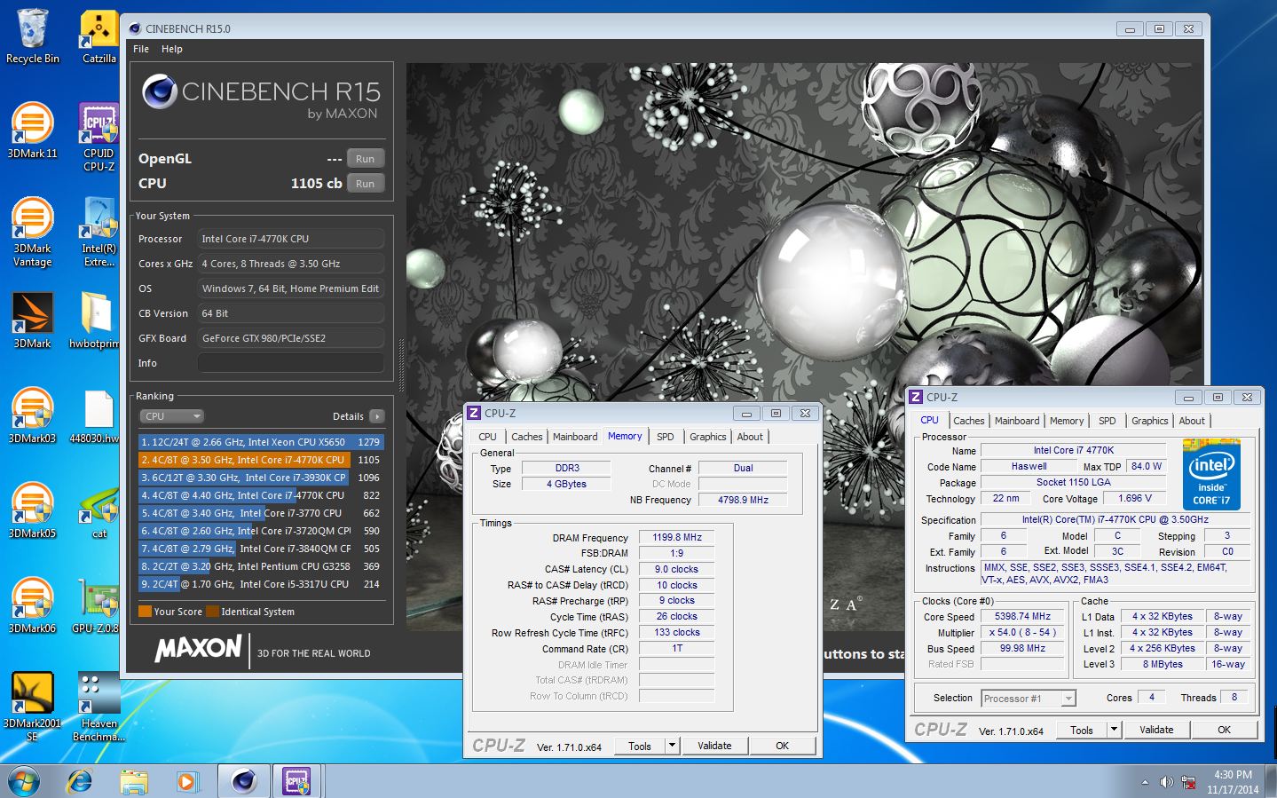Click Tools button in right CPU-Z window
Screen dimensions: 1277x798
click(x=1082, y=731)
